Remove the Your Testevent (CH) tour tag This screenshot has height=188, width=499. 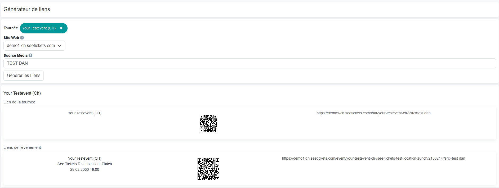61,28
